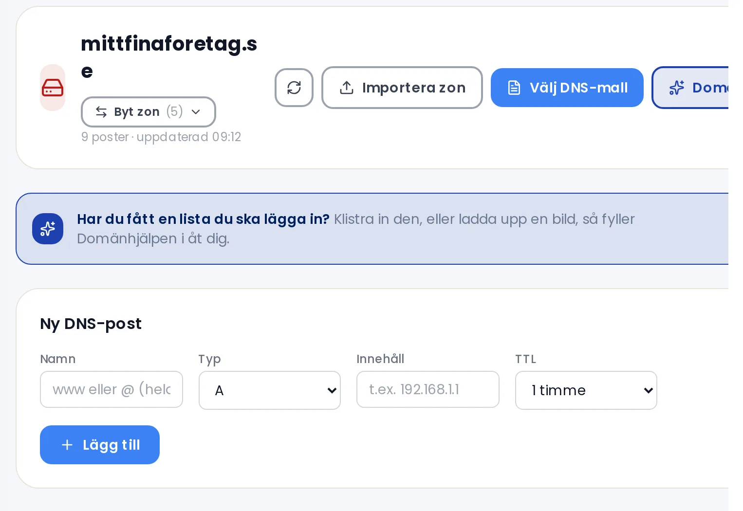Click the sparkle icon in the info banner
This screenshot has height=511, width=743.
point(48,229)
